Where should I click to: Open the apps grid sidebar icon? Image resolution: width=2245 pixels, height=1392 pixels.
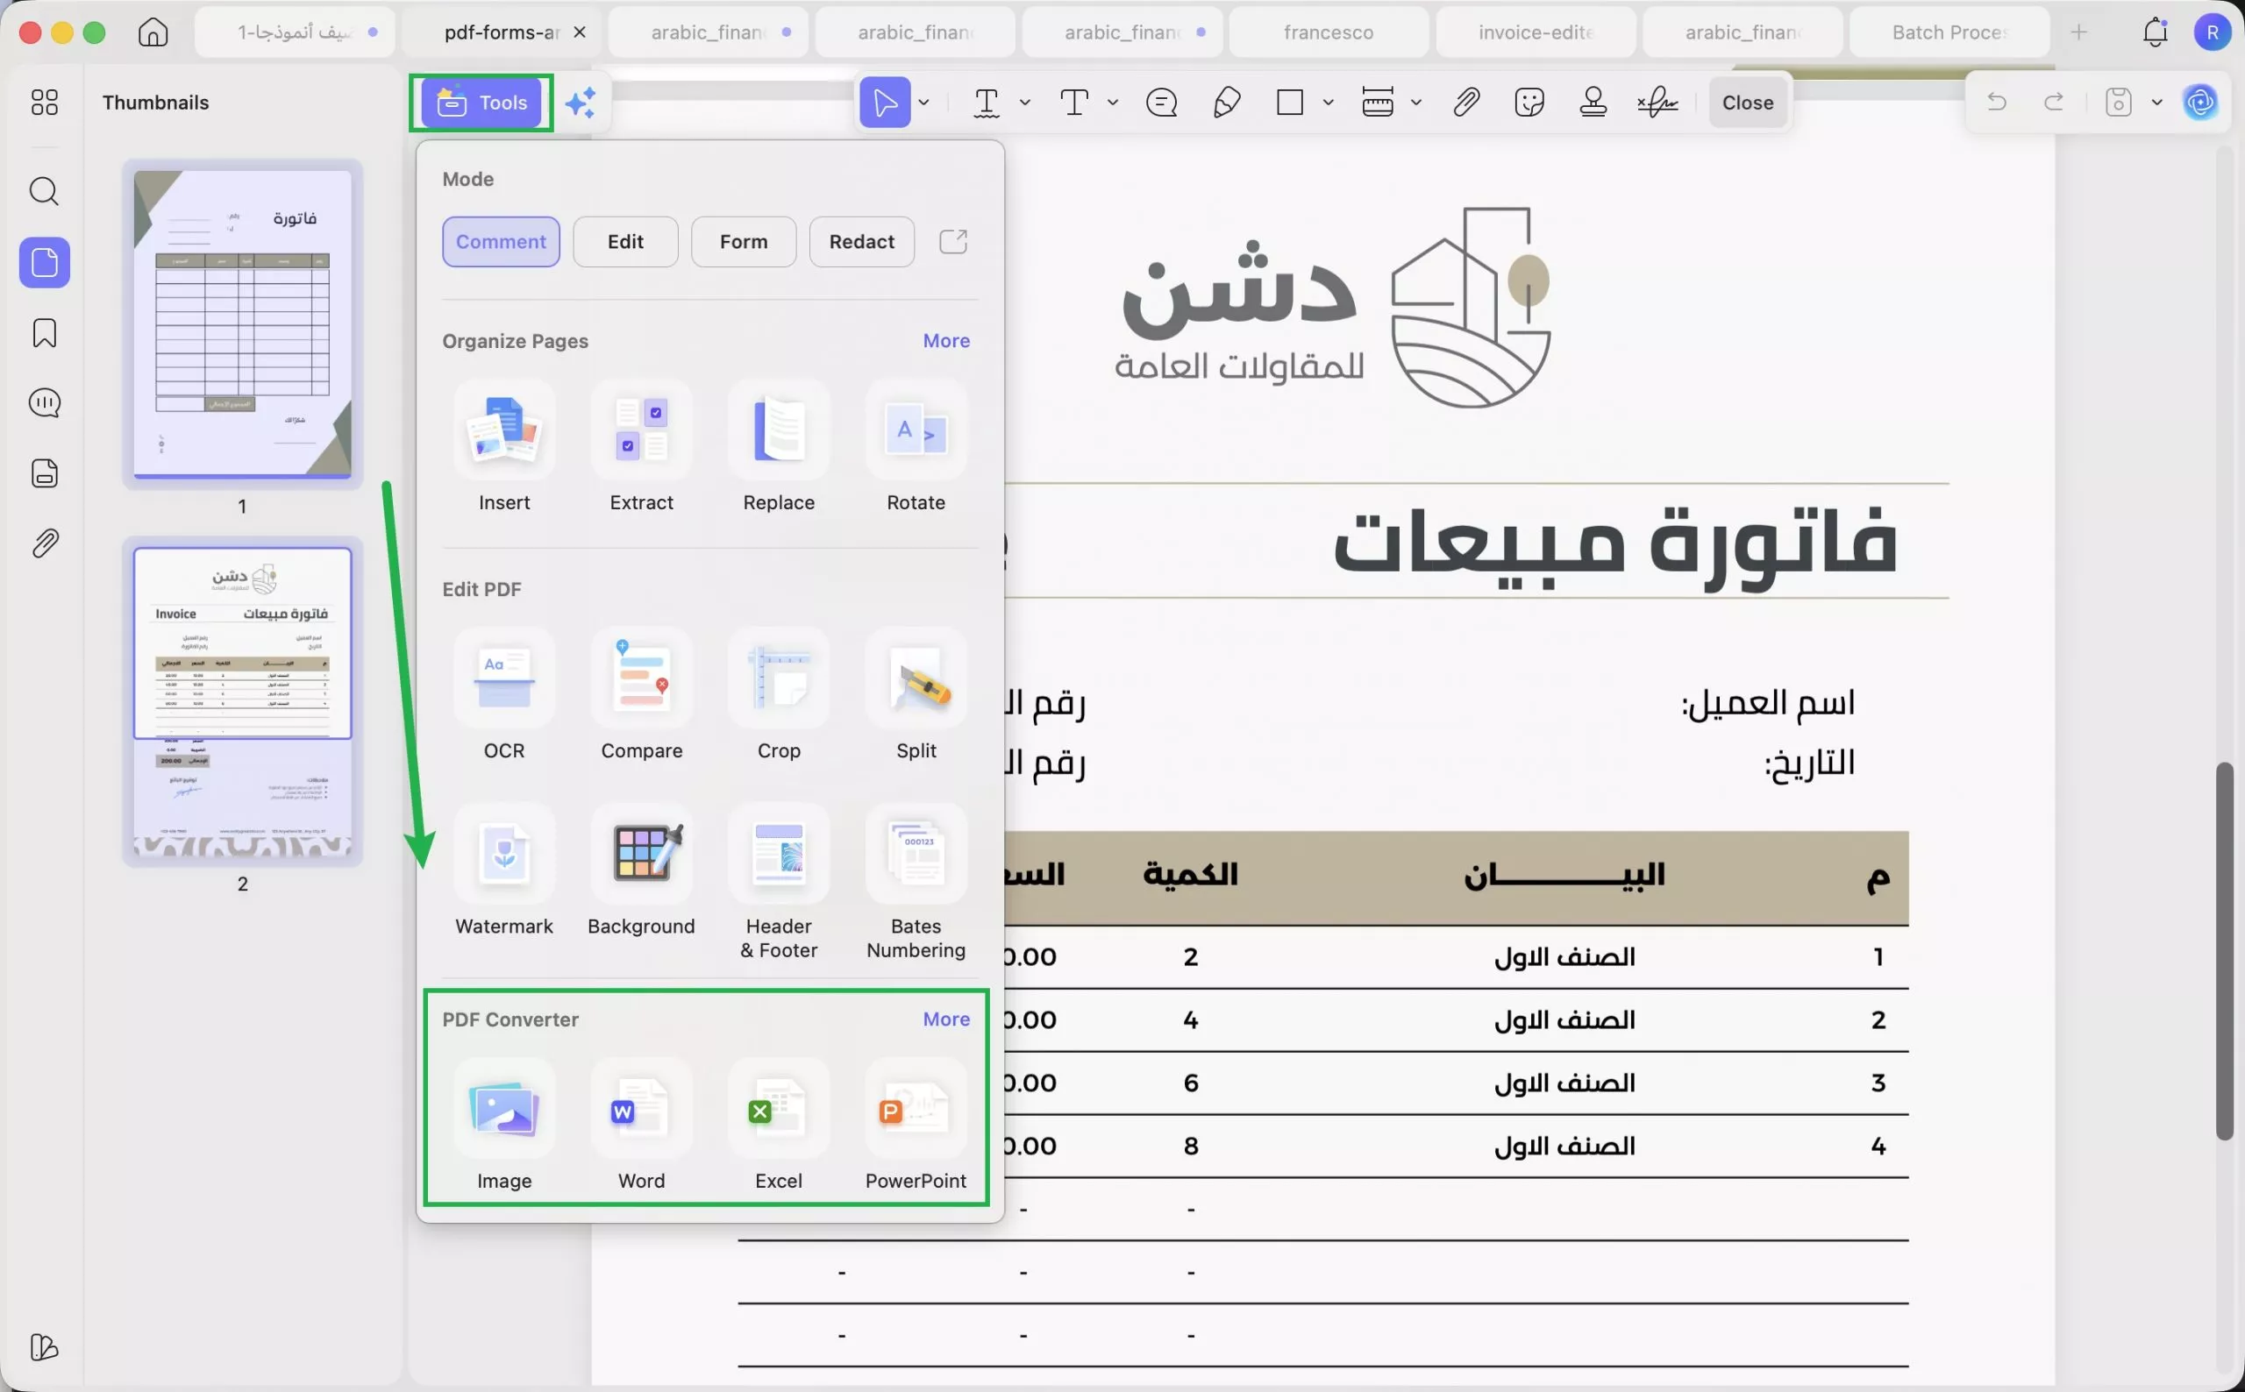(44, 103)
